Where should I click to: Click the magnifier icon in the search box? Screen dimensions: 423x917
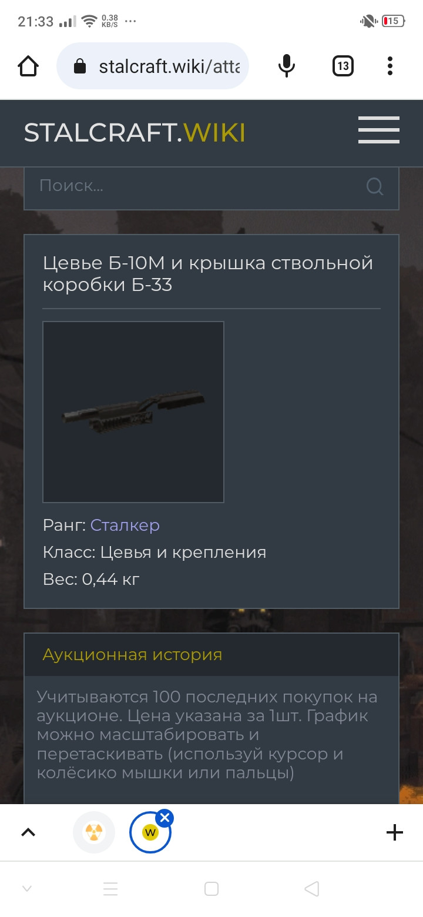tap(375, 187)
